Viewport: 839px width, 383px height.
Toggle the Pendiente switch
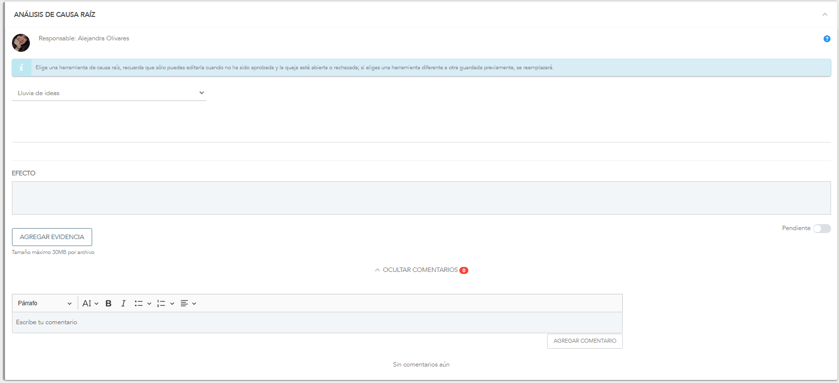point(822,229)
